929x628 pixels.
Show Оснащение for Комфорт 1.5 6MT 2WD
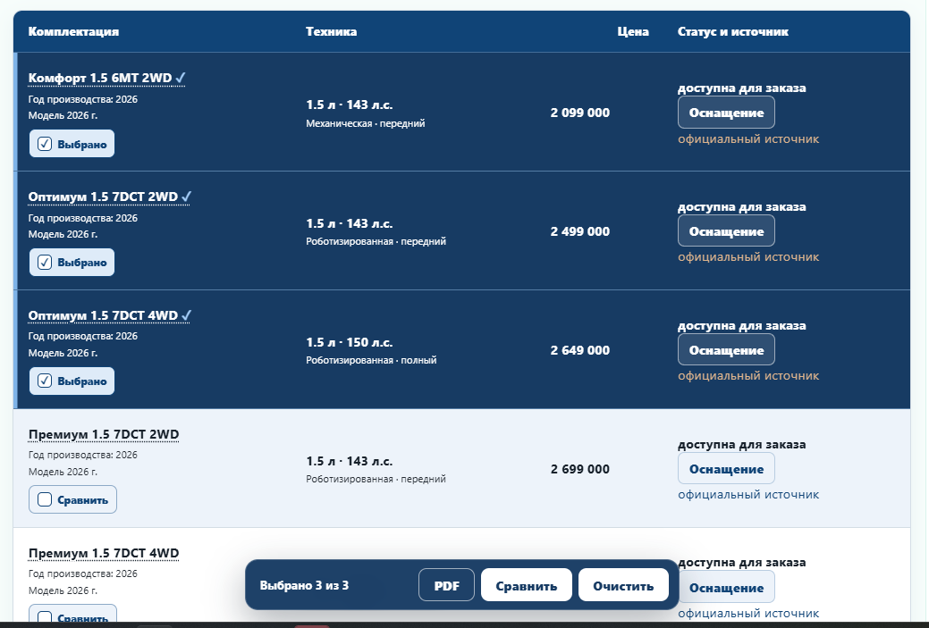coord(726,113)
